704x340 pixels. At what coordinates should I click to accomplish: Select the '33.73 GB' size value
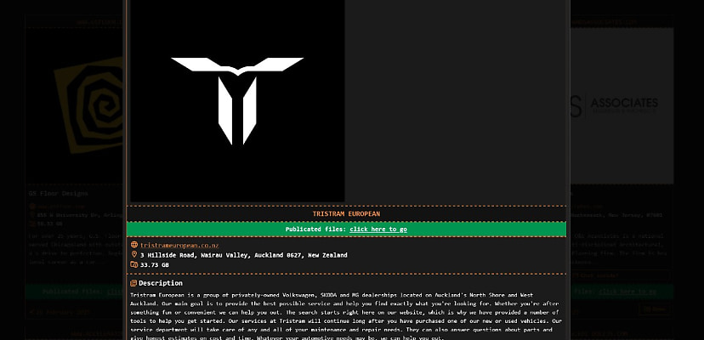[155, 265]
